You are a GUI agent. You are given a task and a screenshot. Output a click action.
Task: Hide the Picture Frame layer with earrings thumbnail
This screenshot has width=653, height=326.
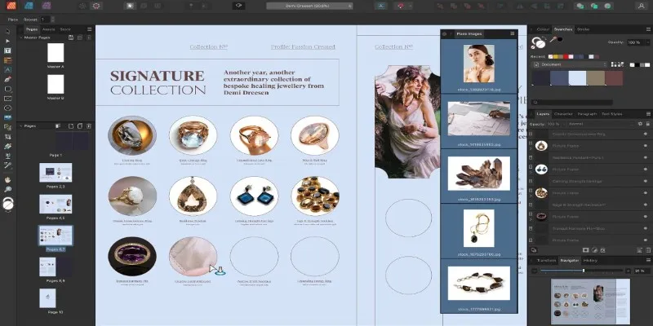646,170
